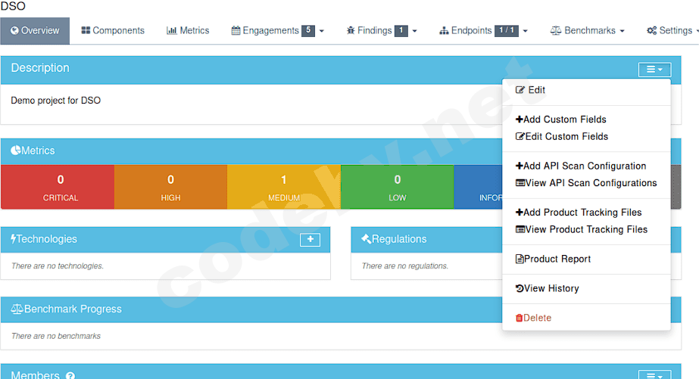The image size is (699, 379).
Task: Click the list icon by View API Scan Configurations
Action: (x=520, y=182)
